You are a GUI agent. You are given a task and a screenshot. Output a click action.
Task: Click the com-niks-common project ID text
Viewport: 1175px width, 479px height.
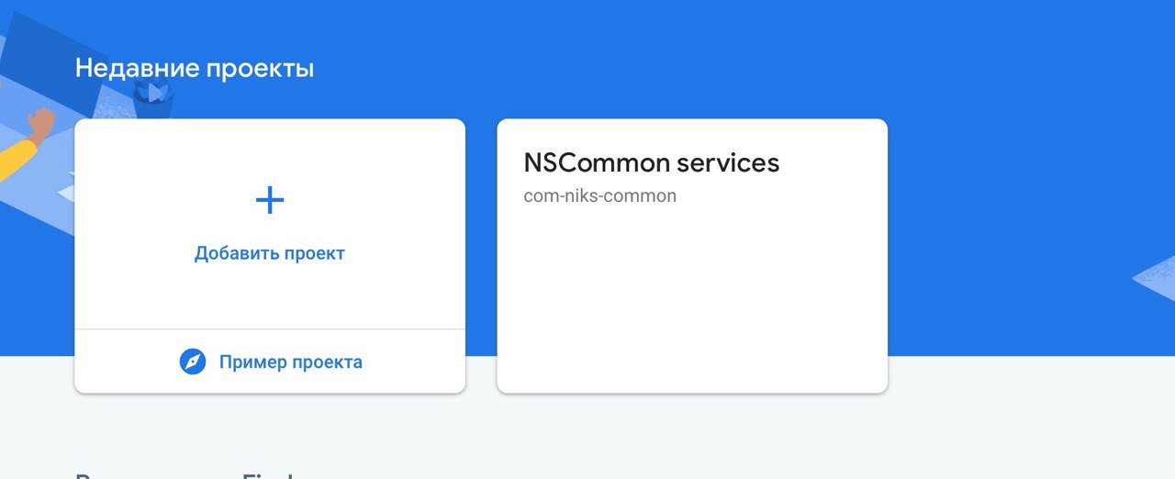click(599, 195)
